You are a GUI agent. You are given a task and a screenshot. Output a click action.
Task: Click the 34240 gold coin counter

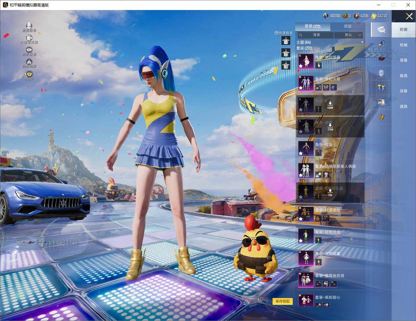click(379, 16)
